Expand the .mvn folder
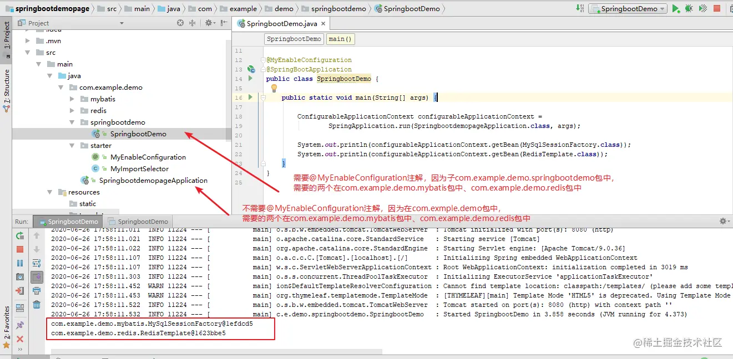This screenshot has width=733, height=359. point(28,41)
